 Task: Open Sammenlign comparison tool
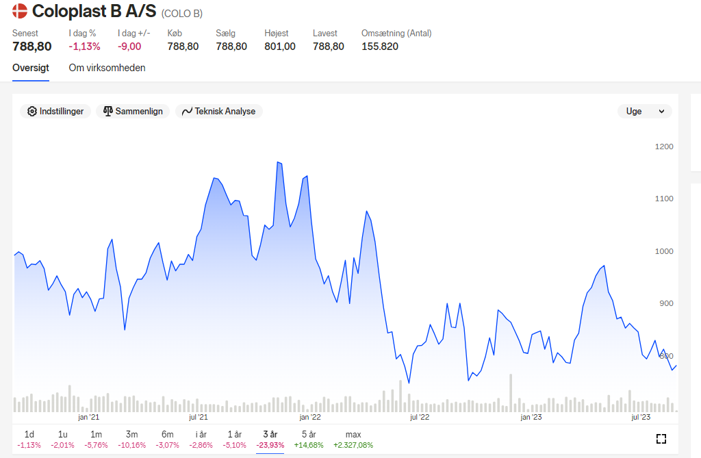(133, 112)
